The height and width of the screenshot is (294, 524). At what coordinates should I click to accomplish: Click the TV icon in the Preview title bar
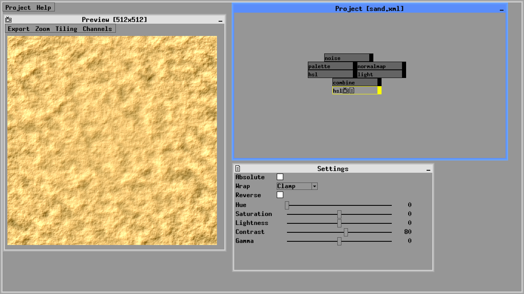point(9,19)
